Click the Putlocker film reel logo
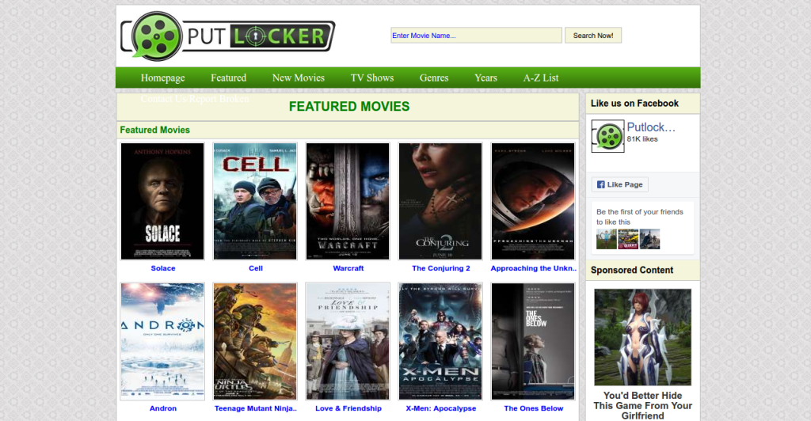Image resolution: width=811 pixels, height=421 pixels. click(x=227, y=36)
